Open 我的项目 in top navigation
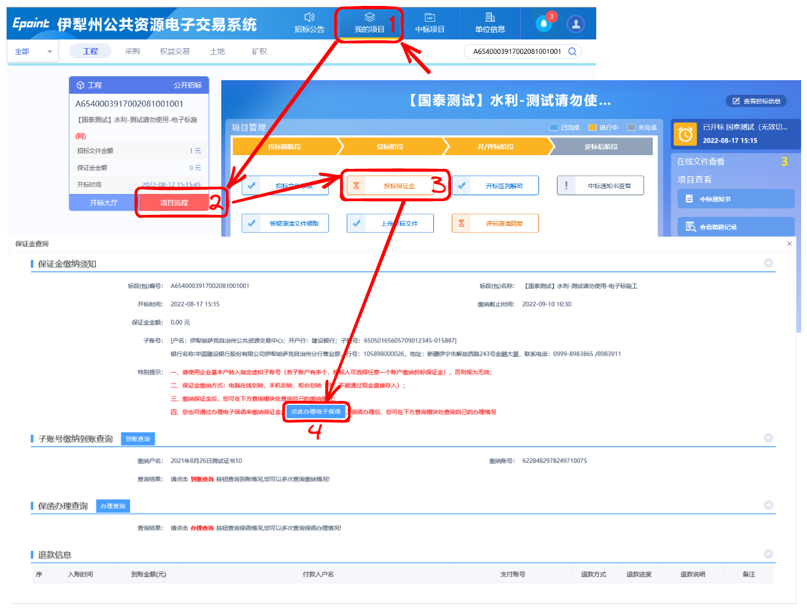 (369, 23)
